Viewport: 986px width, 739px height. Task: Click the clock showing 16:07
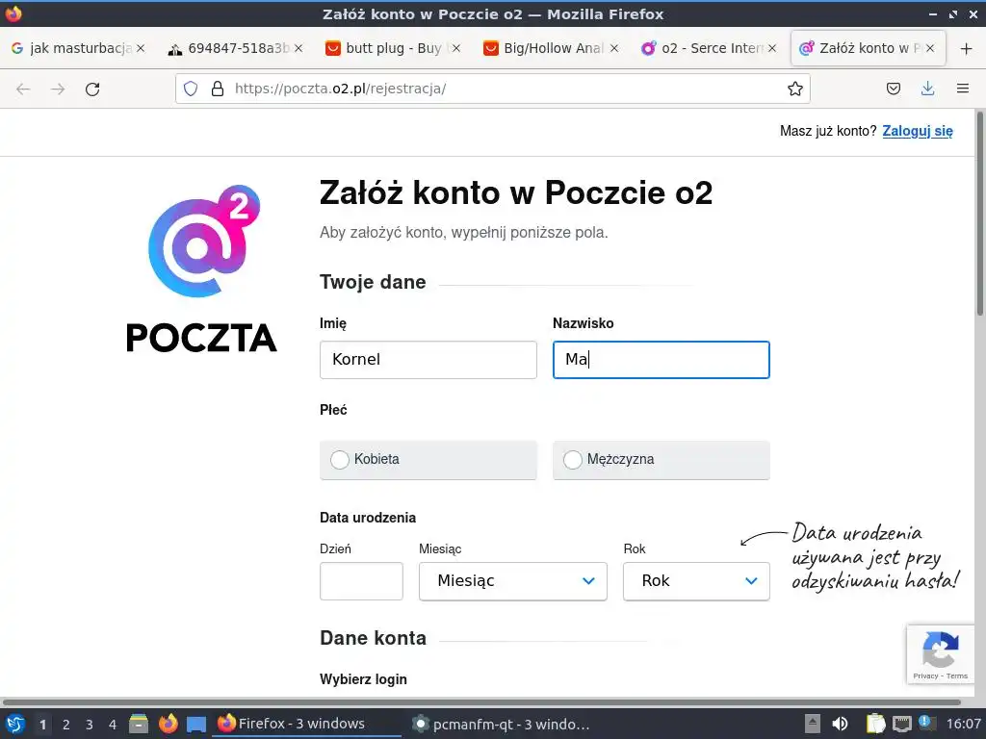point(963,724)
